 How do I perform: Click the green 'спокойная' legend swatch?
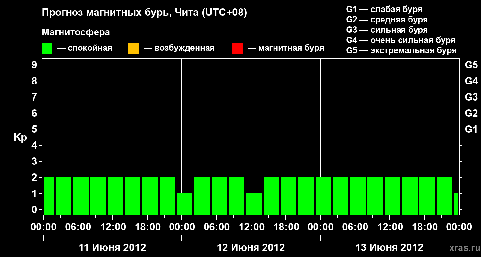pyautogui.click(x=47, y=49)
